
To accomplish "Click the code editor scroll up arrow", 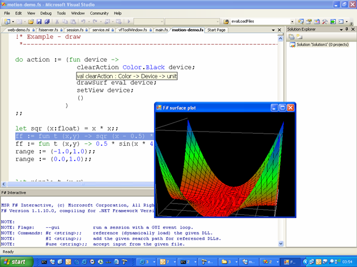I will click(x=280, y=39).
